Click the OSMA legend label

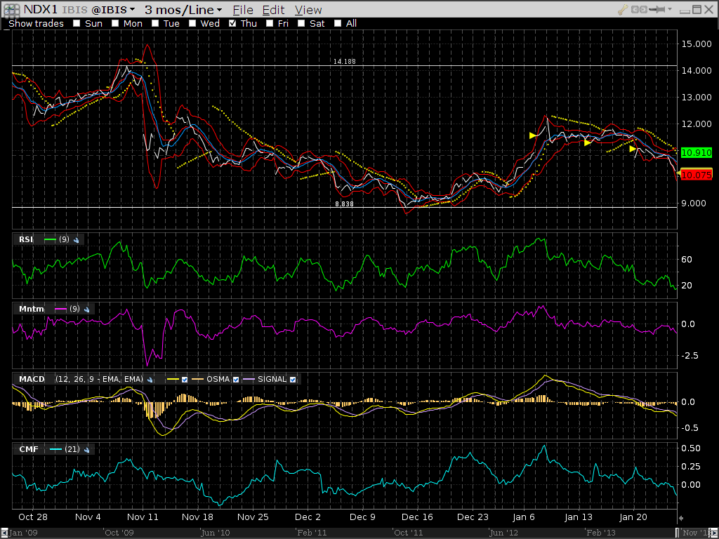click(x=218, y=379)
